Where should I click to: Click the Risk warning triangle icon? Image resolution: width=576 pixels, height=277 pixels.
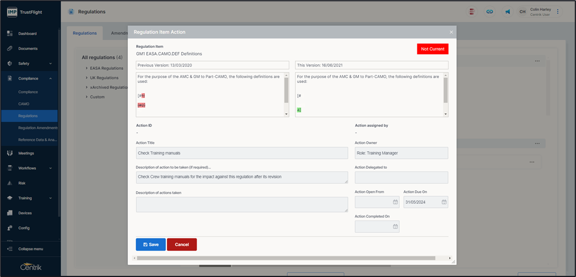coord(10,183)
